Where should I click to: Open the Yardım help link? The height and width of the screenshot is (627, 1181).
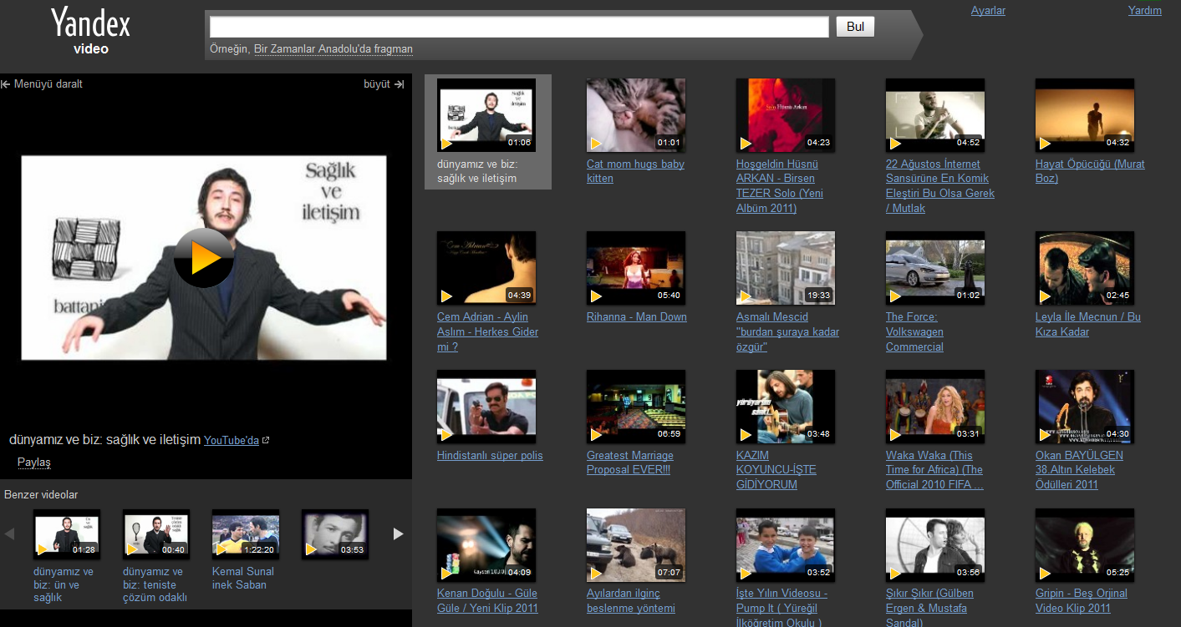pyautogui.click(x=1145, y=11)
